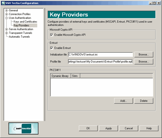Select Transparent Tunnels in the tree
Screen dimensions: 162x138
click(21, 33)
